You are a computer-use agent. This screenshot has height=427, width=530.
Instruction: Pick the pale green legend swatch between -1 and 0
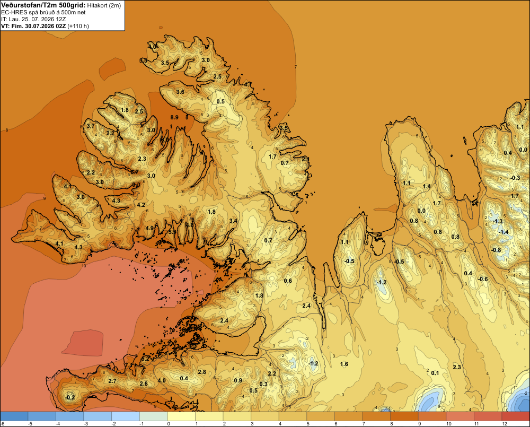pos(154,416)
